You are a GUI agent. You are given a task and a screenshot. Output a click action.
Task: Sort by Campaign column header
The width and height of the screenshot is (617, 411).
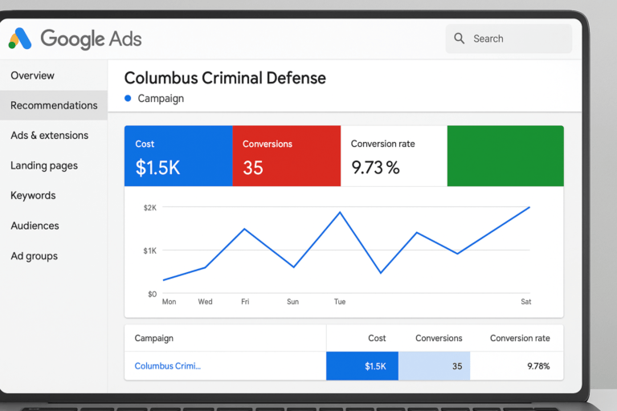[x=154, y=338]
